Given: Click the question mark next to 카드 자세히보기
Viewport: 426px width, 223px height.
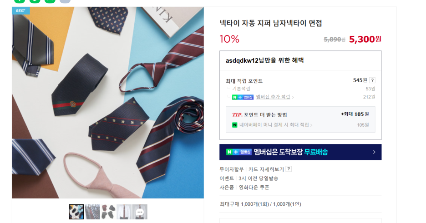Looking at the screenshot, I should [x=289, y=169].
